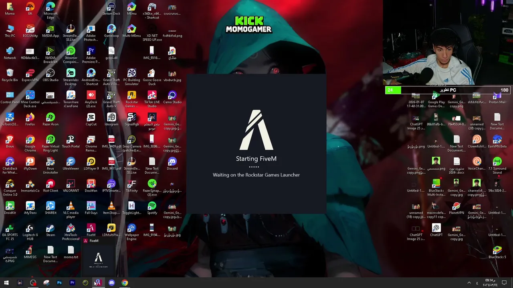Open the NVIDIA App shortcut
Image resolution: width=513 pixels, height=288 pixels.
coord(50,31)
